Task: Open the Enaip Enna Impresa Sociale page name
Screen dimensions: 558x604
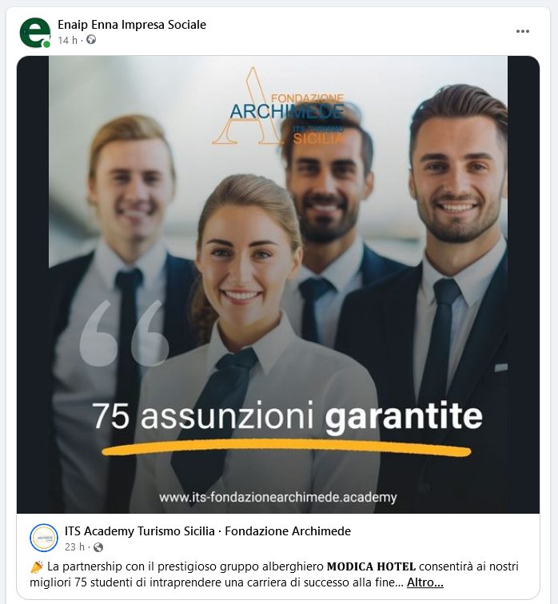Action: click(x=132, y=25)
